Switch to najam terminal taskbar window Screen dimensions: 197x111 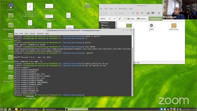(x=77, y=109)
